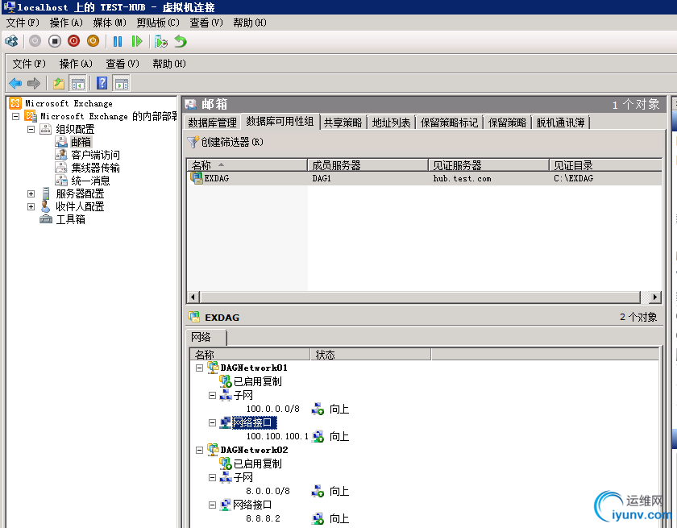Toggle the console tree pane icon

coord(77,83)
